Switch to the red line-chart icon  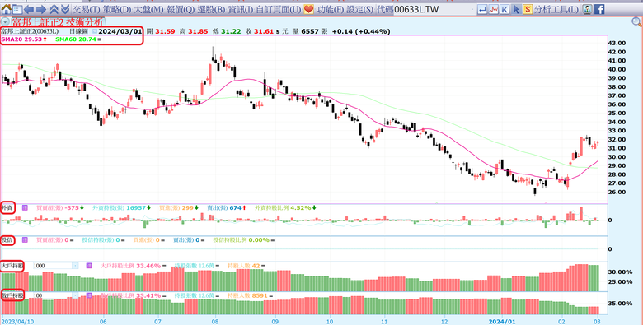(x=494, y=9)
